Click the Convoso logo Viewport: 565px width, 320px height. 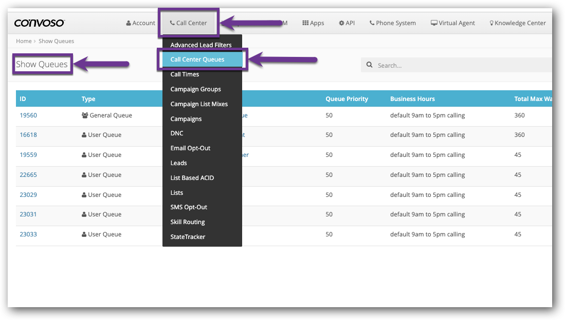point(39,23)
